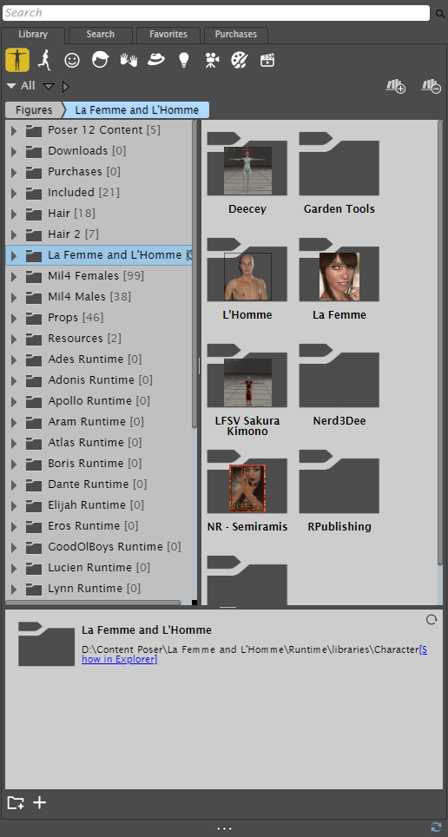Open the Materials palette category icon

point(240,60)
